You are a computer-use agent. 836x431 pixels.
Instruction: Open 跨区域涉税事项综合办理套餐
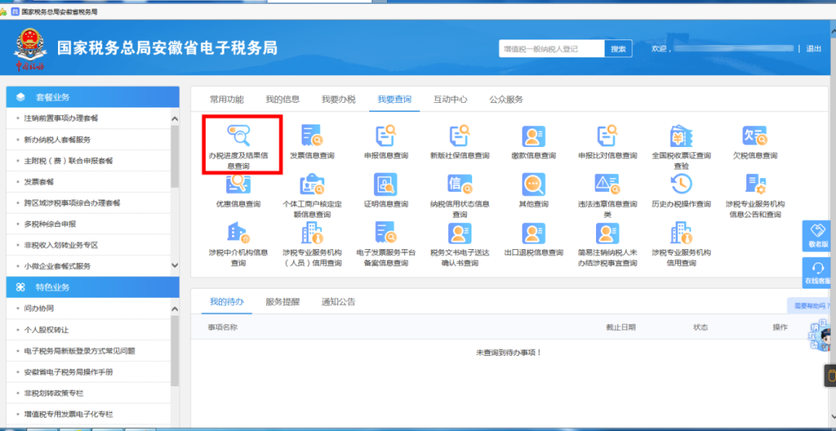[x=72, y=203]
